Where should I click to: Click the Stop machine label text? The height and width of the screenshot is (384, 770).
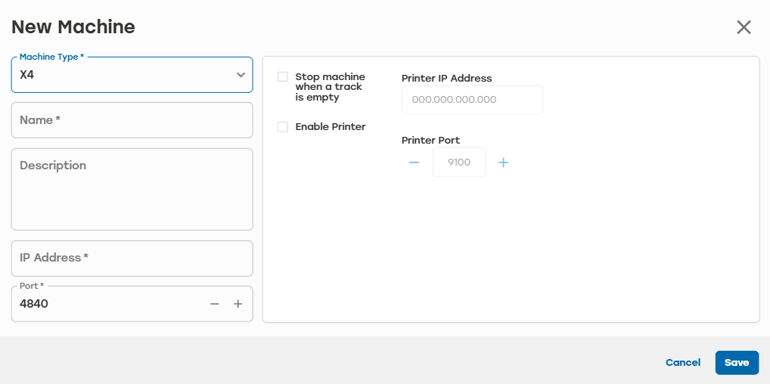pos(330,87)
